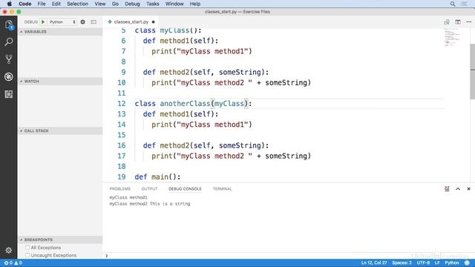The height and width of the screenshot is (267, 475).
Task: Click 'myClass method2 This is a string' output
Action: coord(150,204)
